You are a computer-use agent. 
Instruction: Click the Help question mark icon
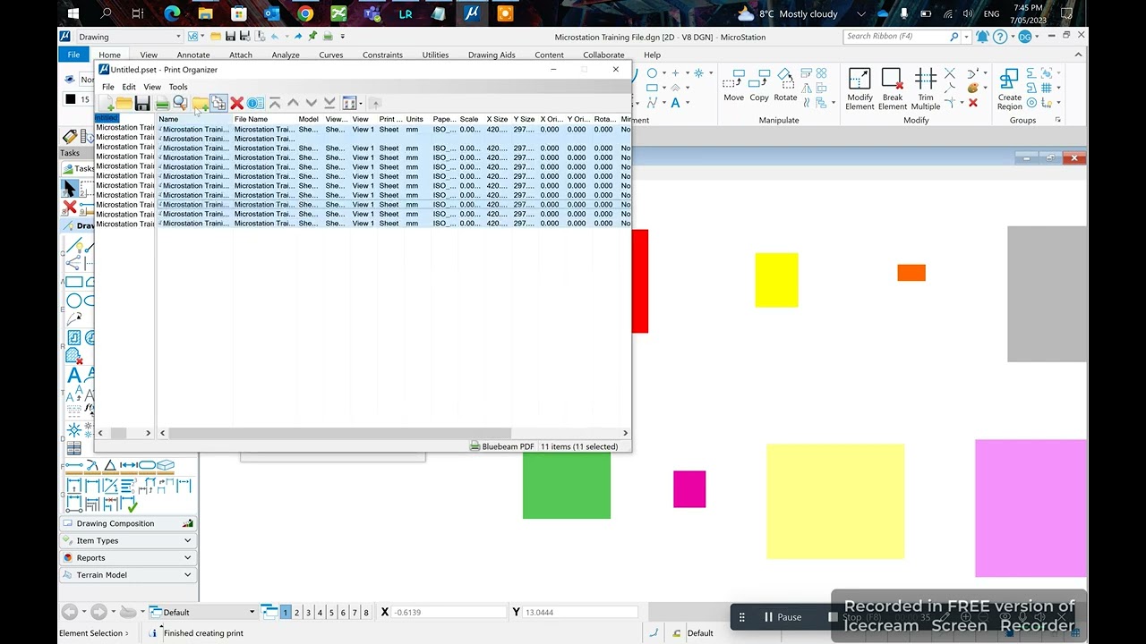1000,37
